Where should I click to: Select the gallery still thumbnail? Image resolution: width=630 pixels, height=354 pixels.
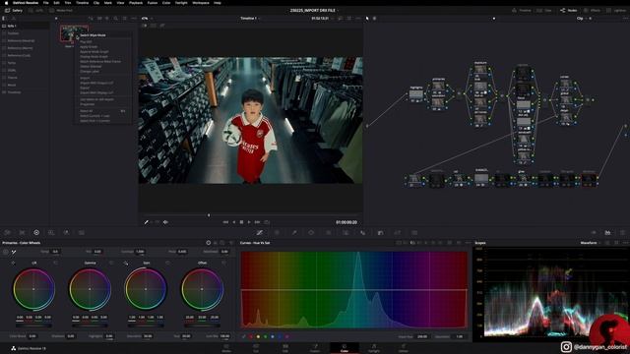[74, 33]
